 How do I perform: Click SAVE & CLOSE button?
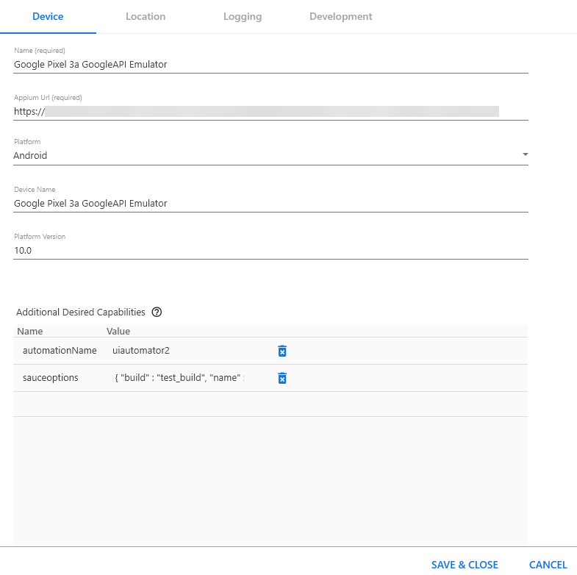point(465,565)
